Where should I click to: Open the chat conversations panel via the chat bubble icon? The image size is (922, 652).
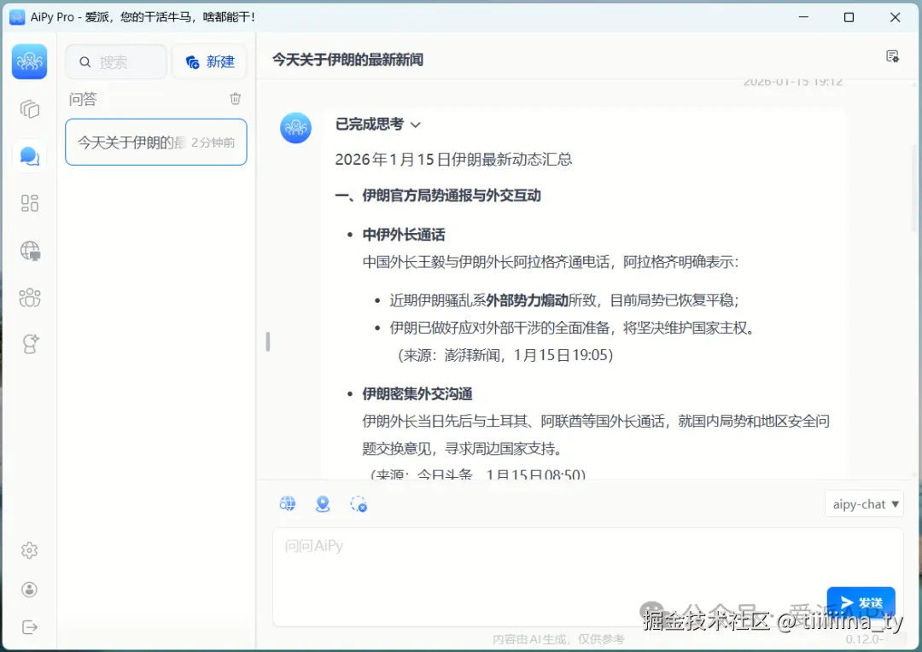coord(29,155)
